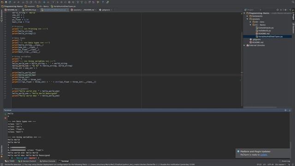Click the Redo arrow in the toolbar

(x=18, y=2)
